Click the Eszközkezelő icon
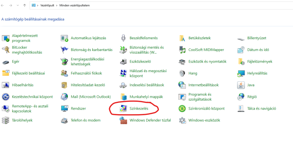 click(123, 62)
